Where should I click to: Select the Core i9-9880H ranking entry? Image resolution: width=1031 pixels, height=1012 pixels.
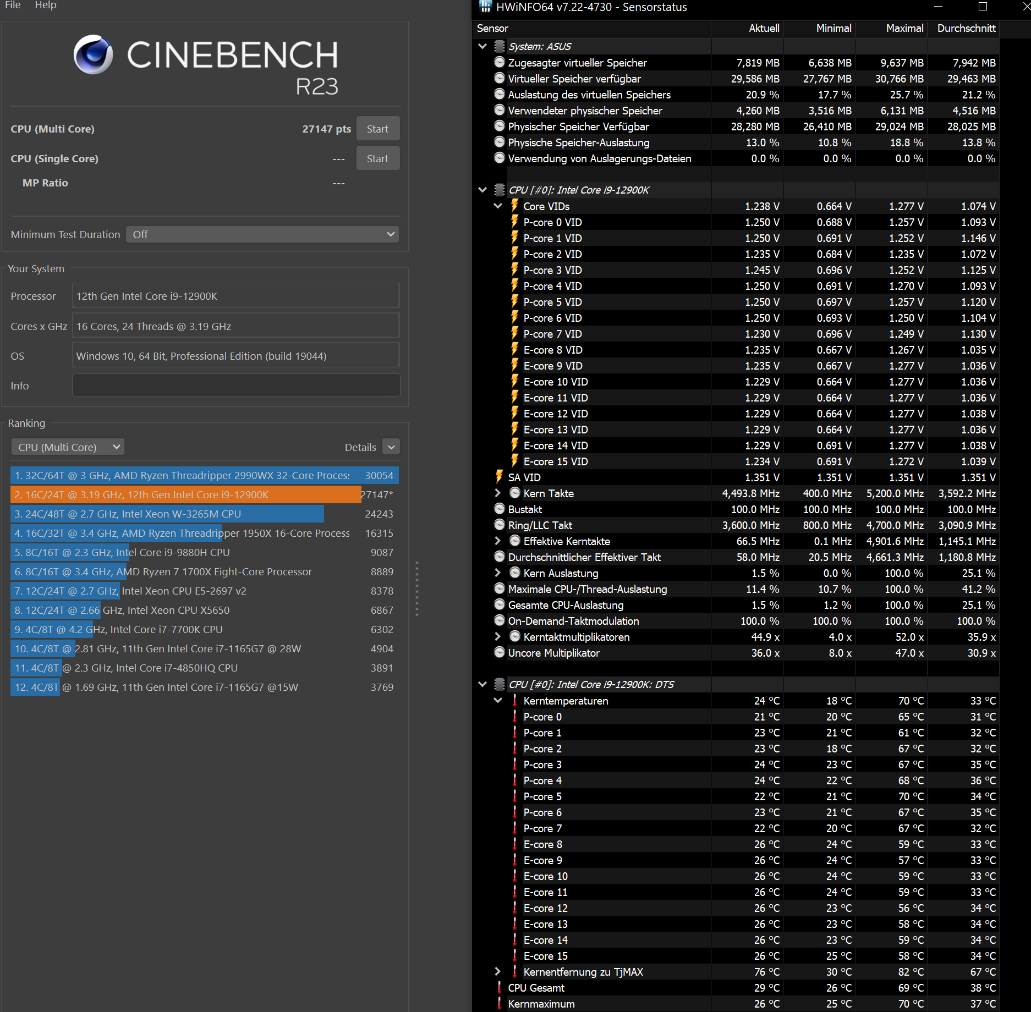pyautogui.click(x=204, y=552)
